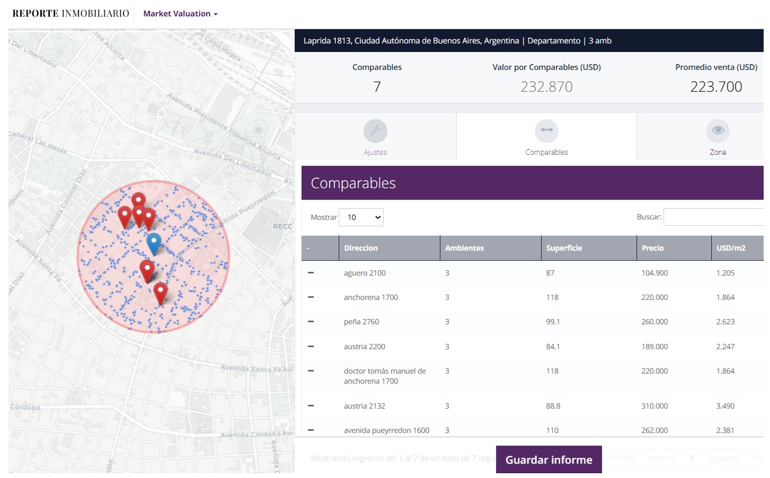770x478 pixels.
Task: Click the address 'avenida pueyrredon 1600'
Action: coord(386,430)
